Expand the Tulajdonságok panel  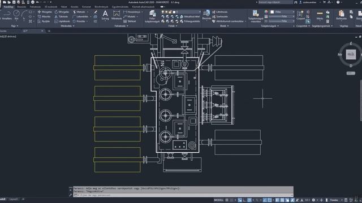pos(270,26)
